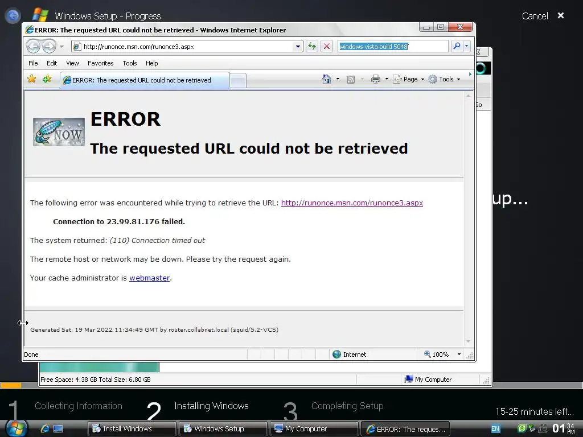Open the File menu
Image resolution: width=583 pixels, height=437 pixels.
33,63
